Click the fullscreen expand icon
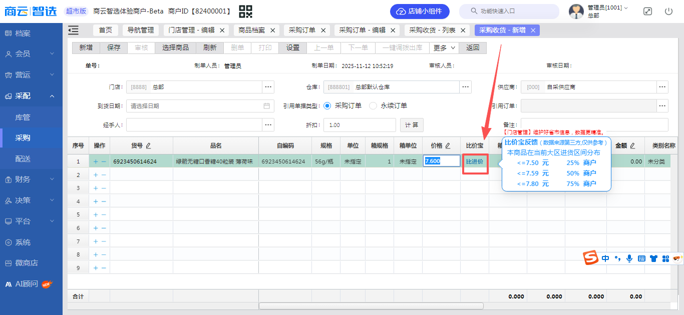684x315 pixels. coord(647,11)
